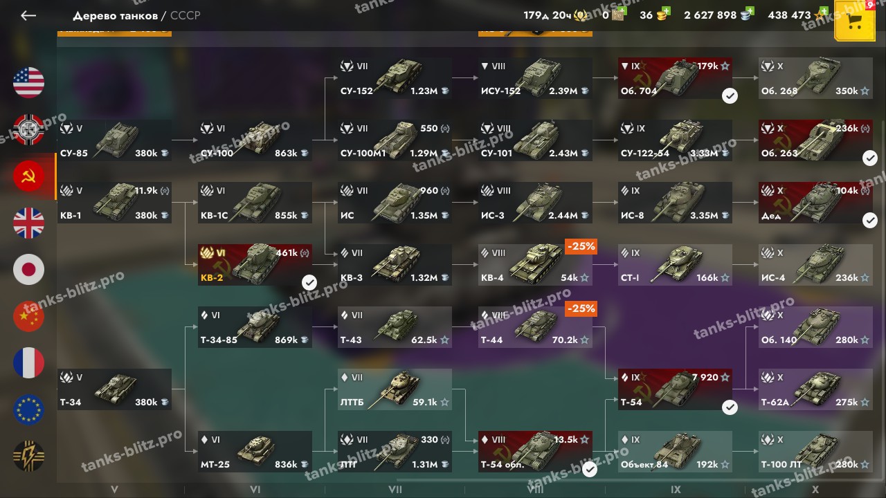Select the hybrid nation lightning icon

(x=28, y=456)
